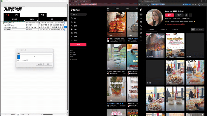Switch to the 리포스트 profile tab

click(163, 29)
